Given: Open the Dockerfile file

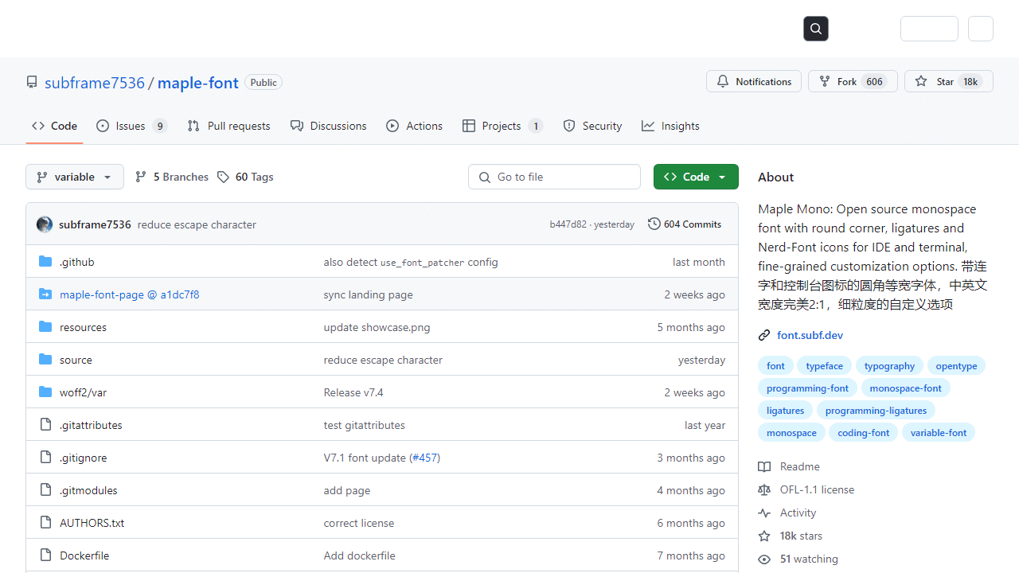Looking at the screenshot, I should point(84,555).
